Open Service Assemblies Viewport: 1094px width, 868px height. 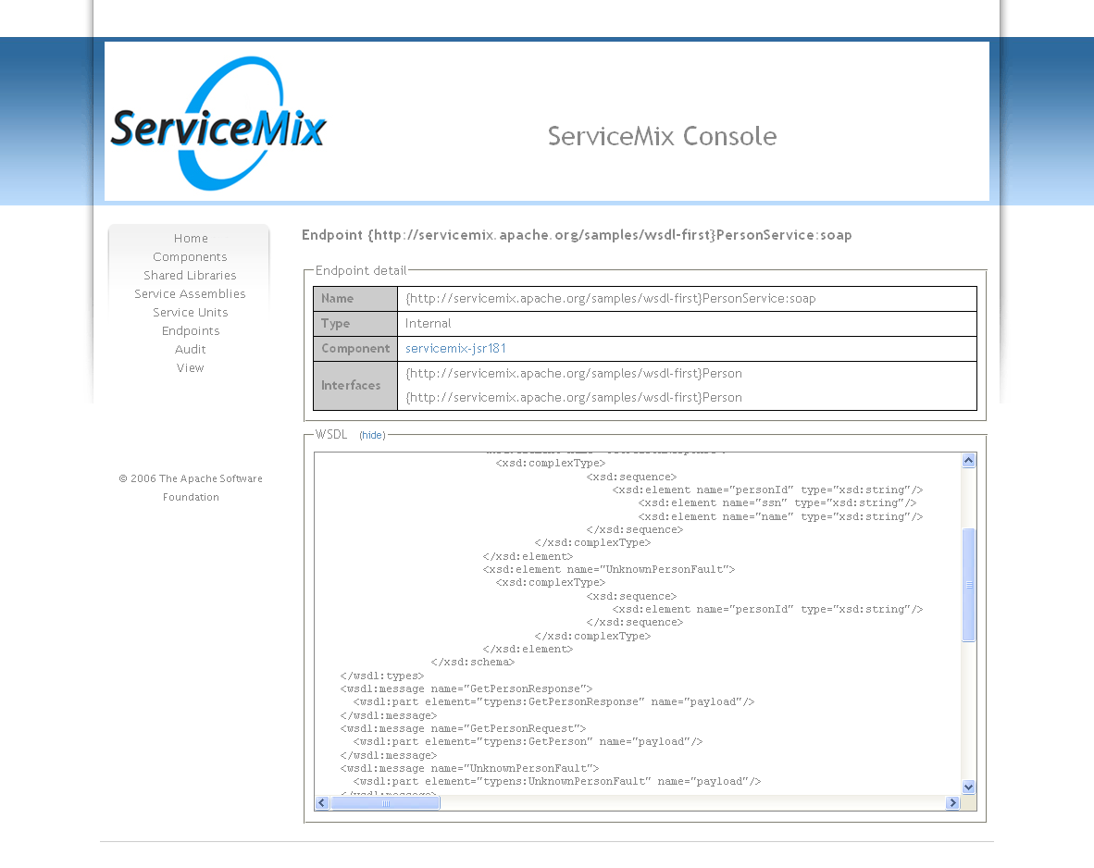[190, 293]
